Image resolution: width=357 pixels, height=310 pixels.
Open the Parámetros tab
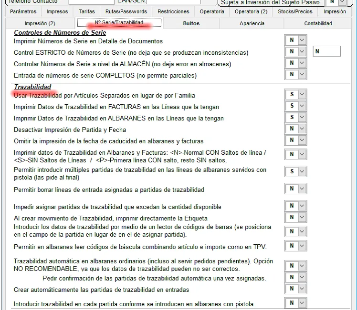23,11
